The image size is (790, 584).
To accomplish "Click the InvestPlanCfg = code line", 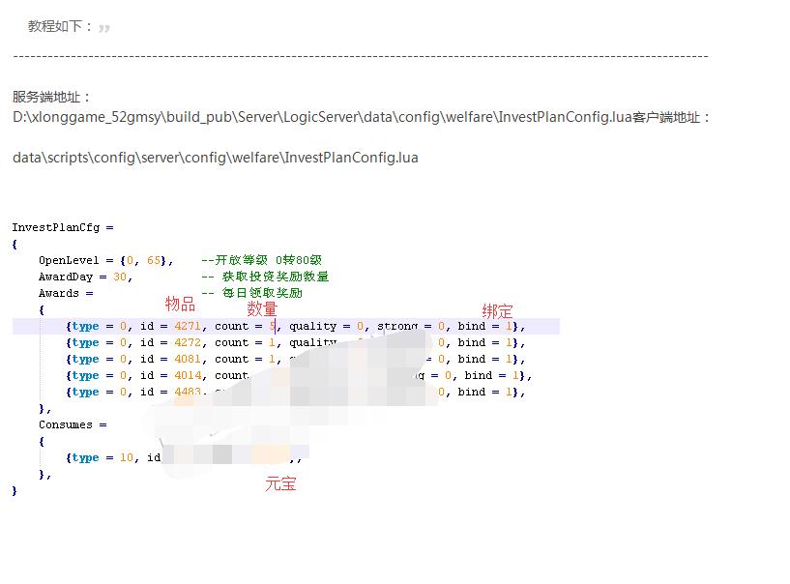I will 63,227.
